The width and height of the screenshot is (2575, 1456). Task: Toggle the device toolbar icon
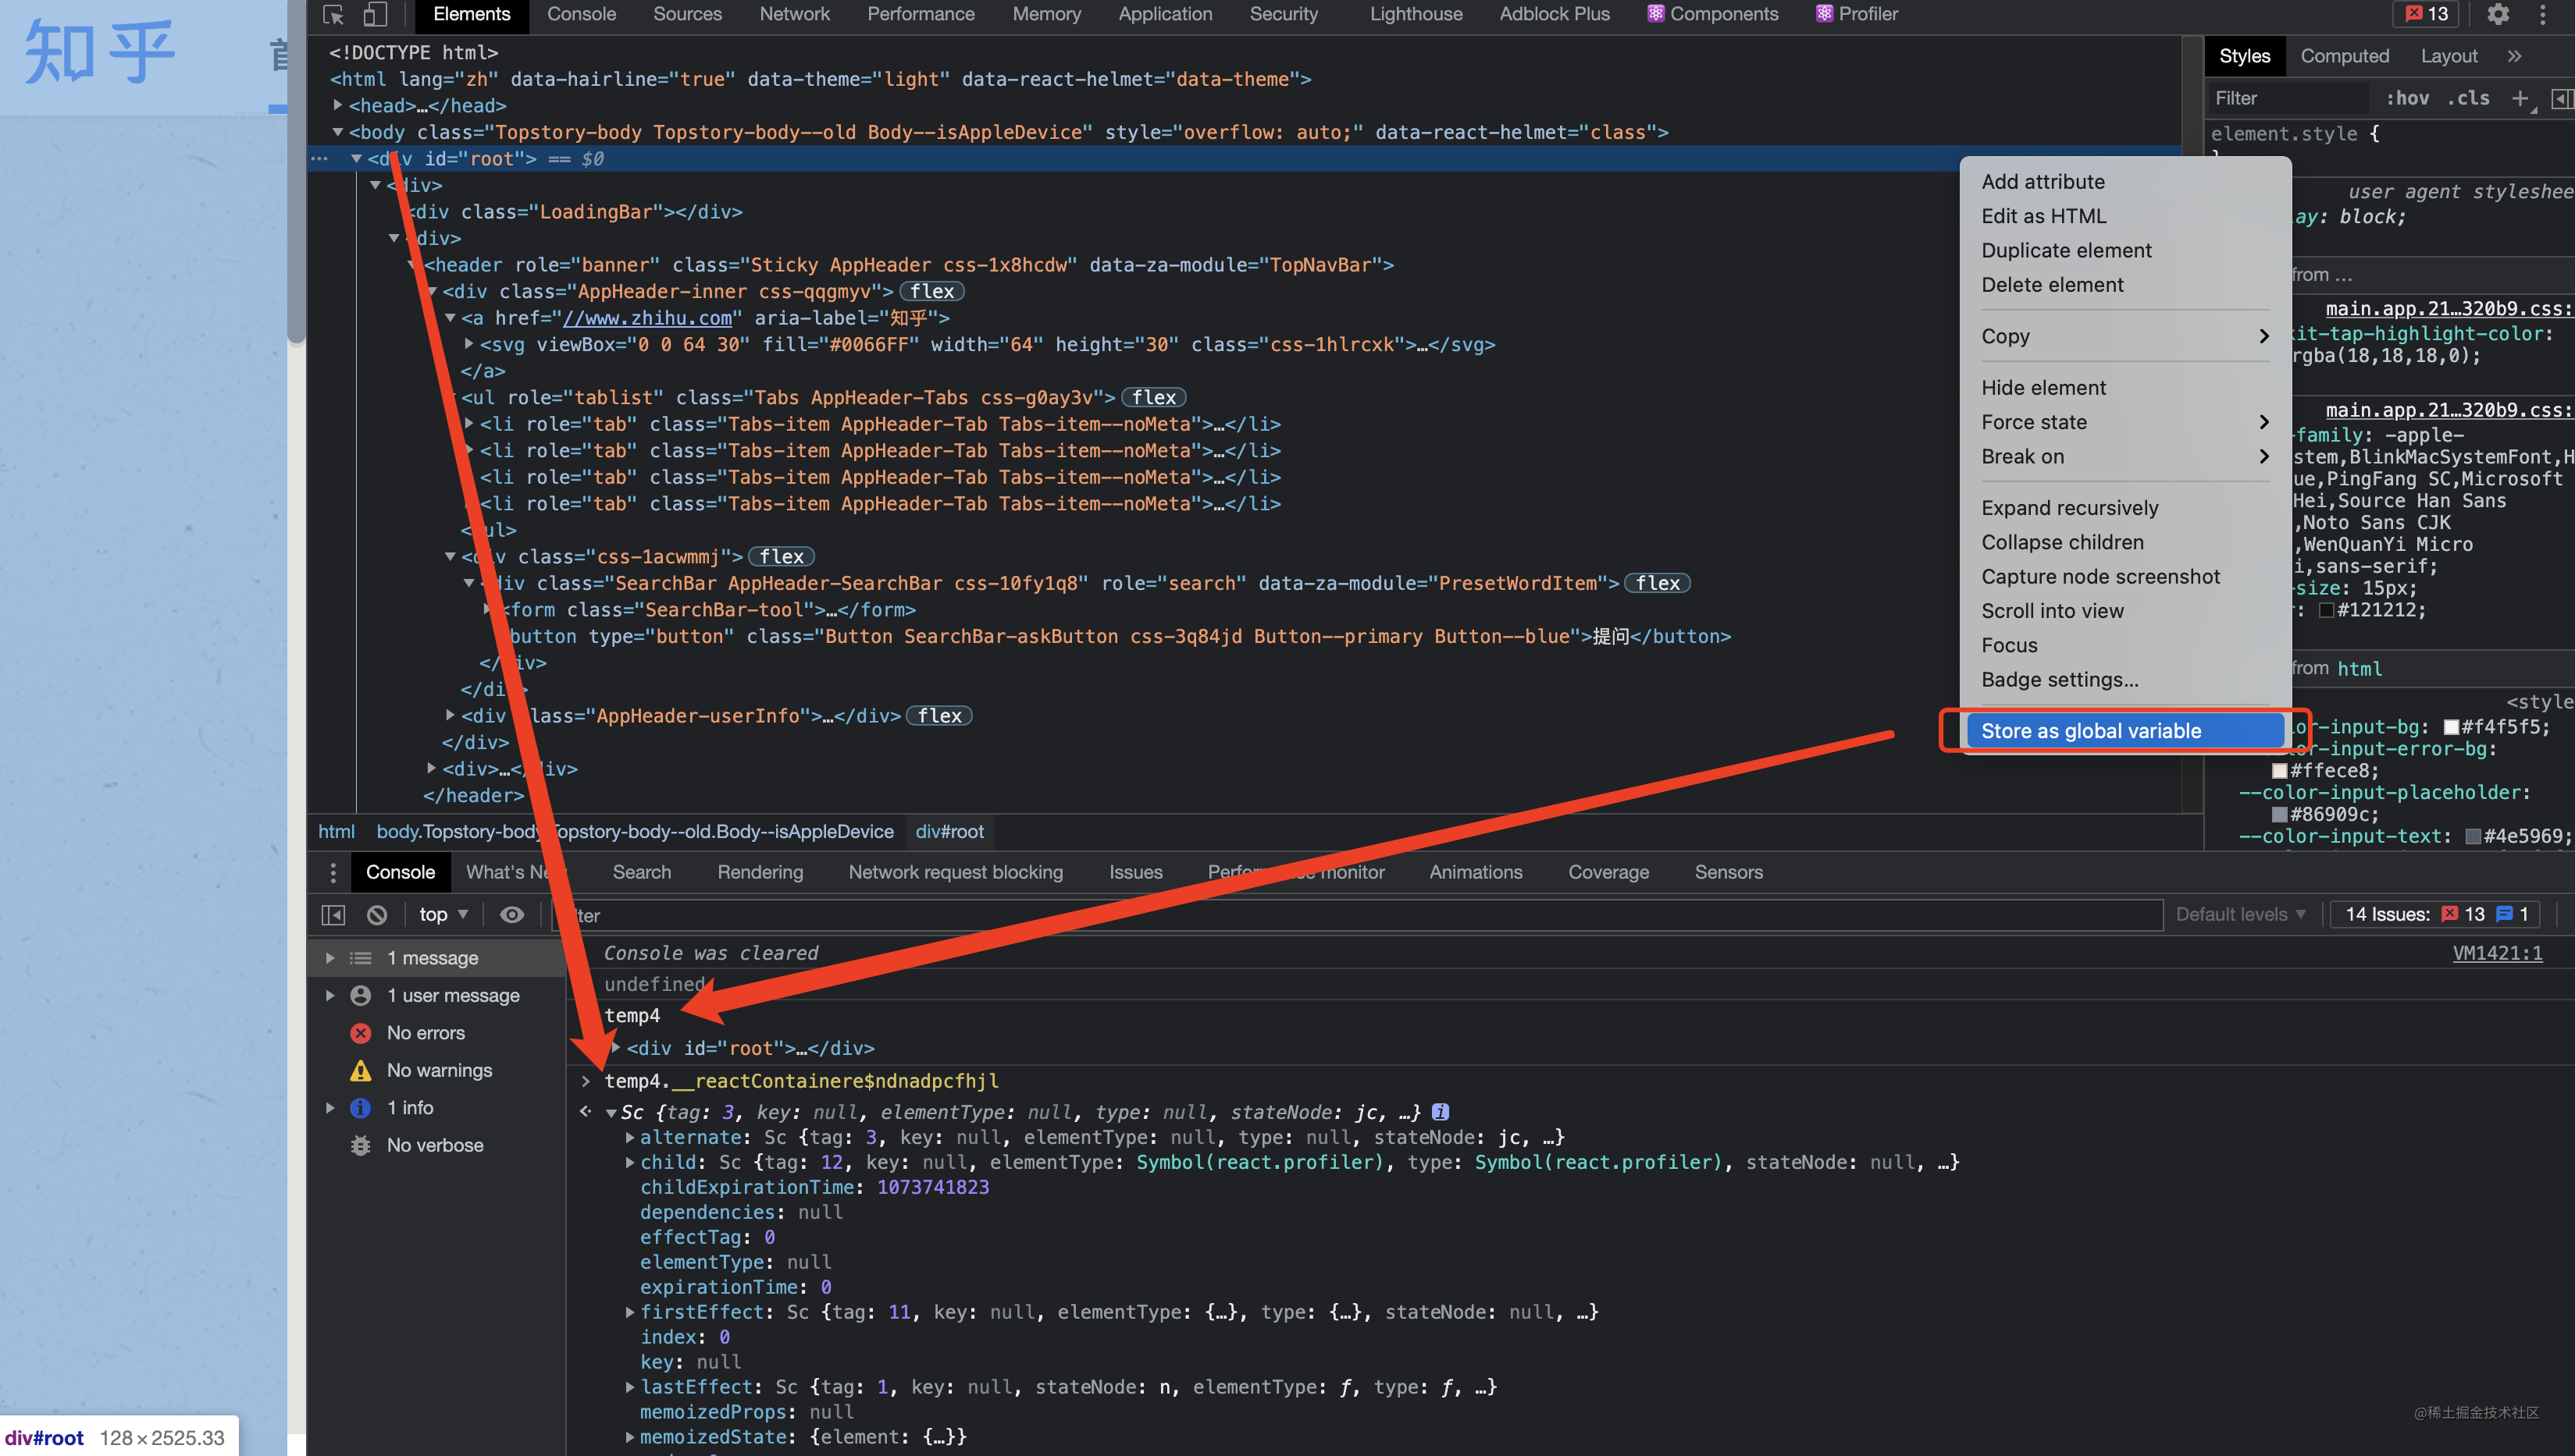tap(375, 14)
